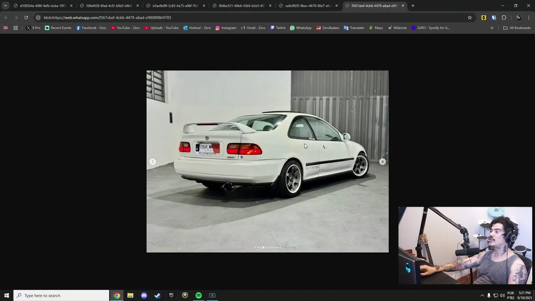Image resolution: width=535 pixels, height=301 pixels.
Task: Open File Explorer from the taskbar
Action: [x=130, y=296]
